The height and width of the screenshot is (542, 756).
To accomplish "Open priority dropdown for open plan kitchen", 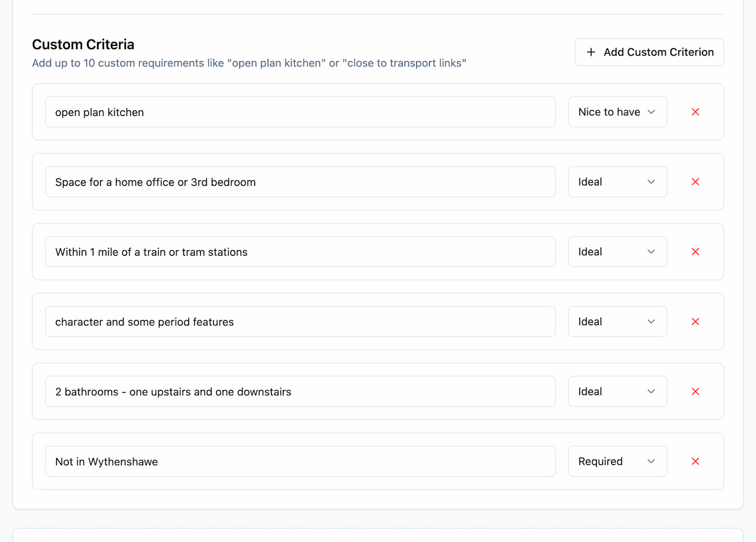I will [x=617, y=112].
